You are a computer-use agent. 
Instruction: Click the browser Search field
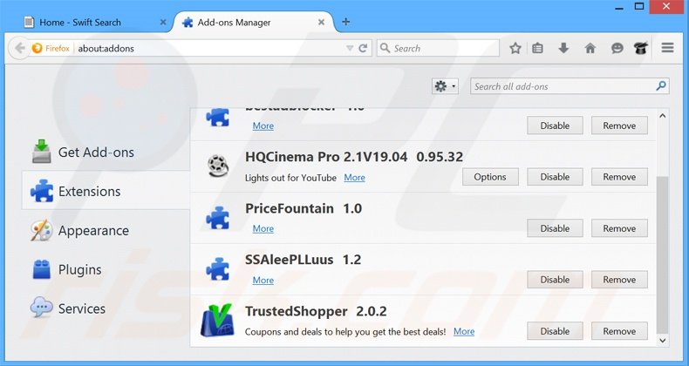click(x=438, y=48)
